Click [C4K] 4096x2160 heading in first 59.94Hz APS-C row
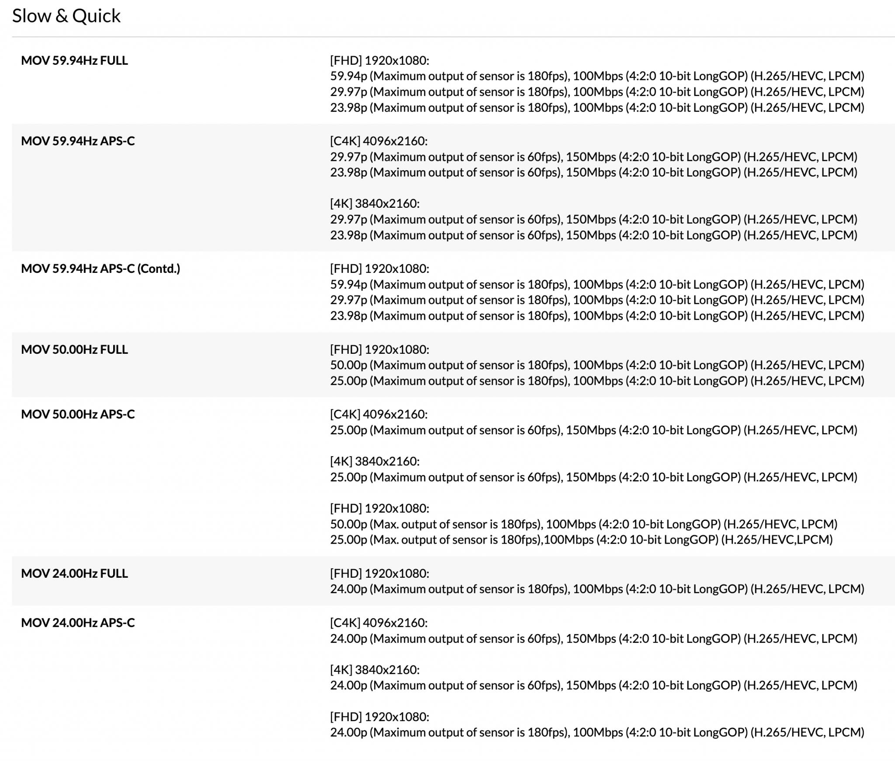Image resolution: width=895 pixels, height=761 pixels. pos(378,141)
